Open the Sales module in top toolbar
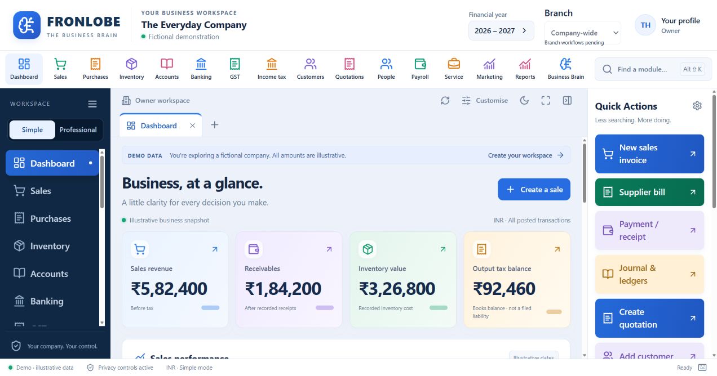 point(60,69)
